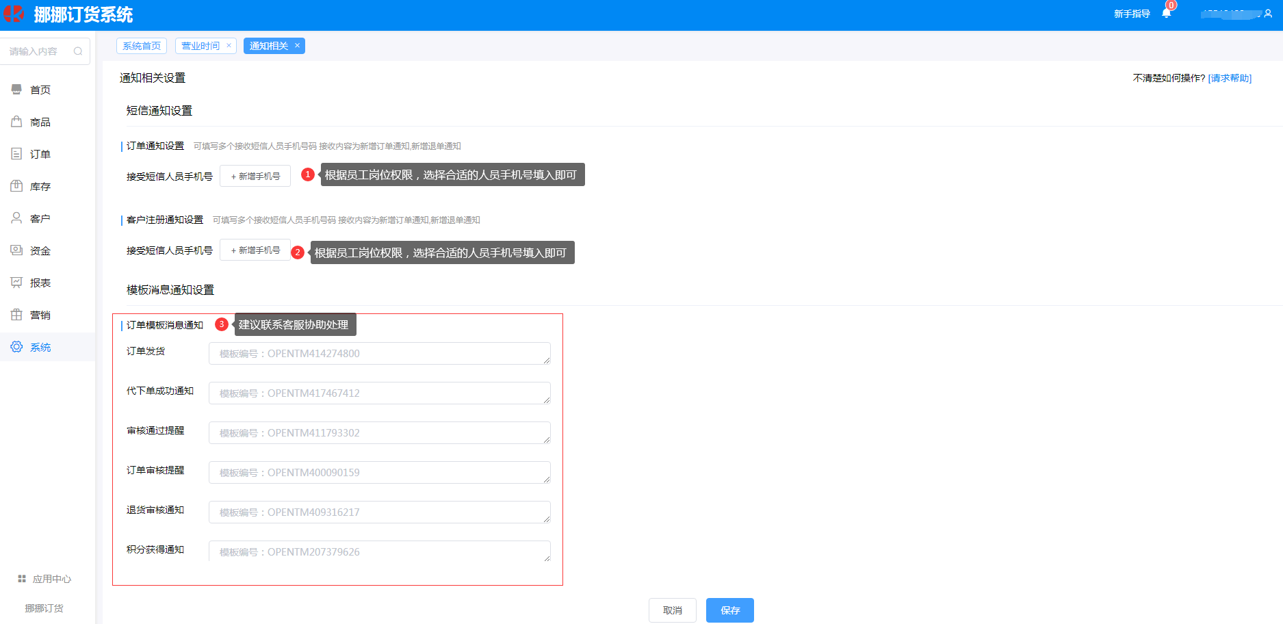Click the search magnifier icon in sidebar
This screenshot has width=1283, height=624.
coord(78,51)
